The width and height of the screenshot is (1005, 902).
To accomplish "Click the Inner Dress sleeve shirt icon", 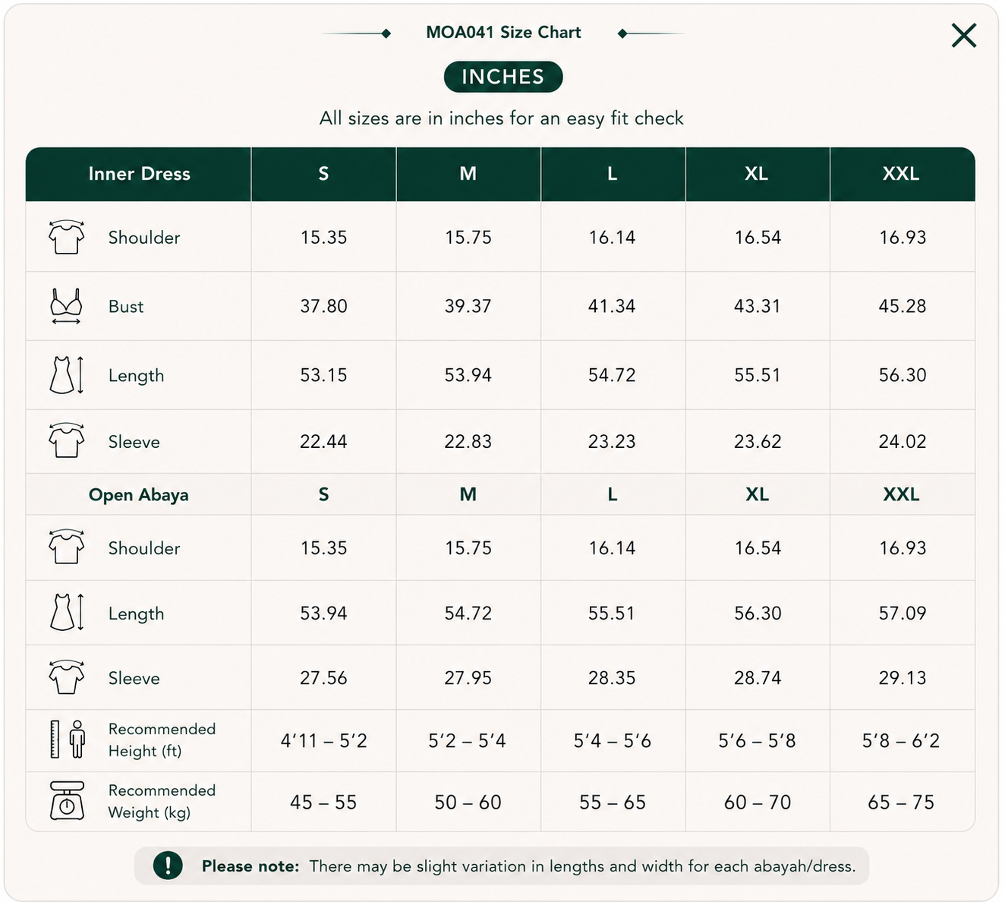I will 67,440.
